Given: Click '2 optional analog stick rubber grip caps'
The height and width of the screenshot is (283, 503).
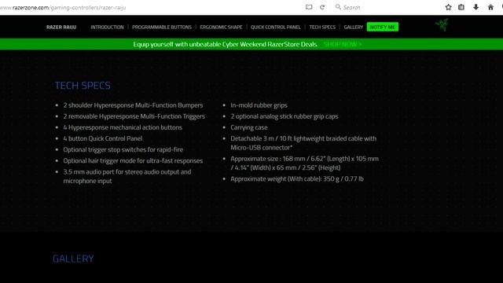Looking at the screenshot, I should pos(285,116).
